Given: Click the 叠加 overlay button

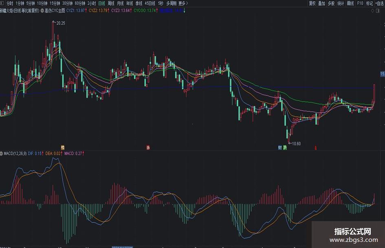Looking at the screenshot, I should pos(322,3).
